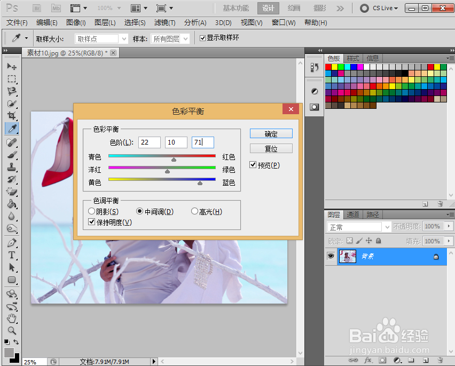The width and height of the screenshot is (455, 366).
Task: Click the 青色-红色 slider handle
Action: tap(174, 160)
